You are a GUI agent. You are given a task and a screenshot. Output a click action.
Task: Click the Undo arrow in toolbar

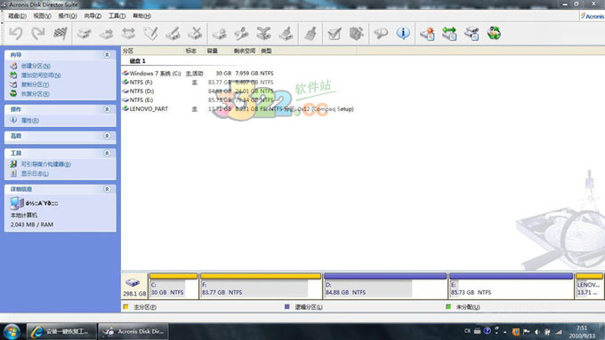point(16,34)
